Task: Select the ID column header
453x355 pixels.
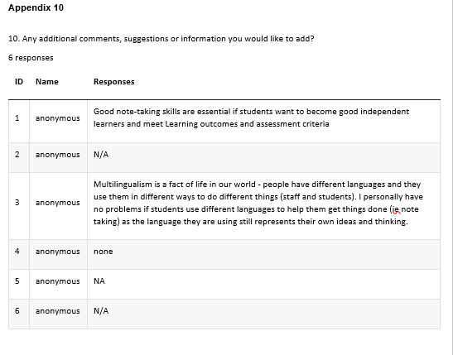Action: click(x=19, y=82)
